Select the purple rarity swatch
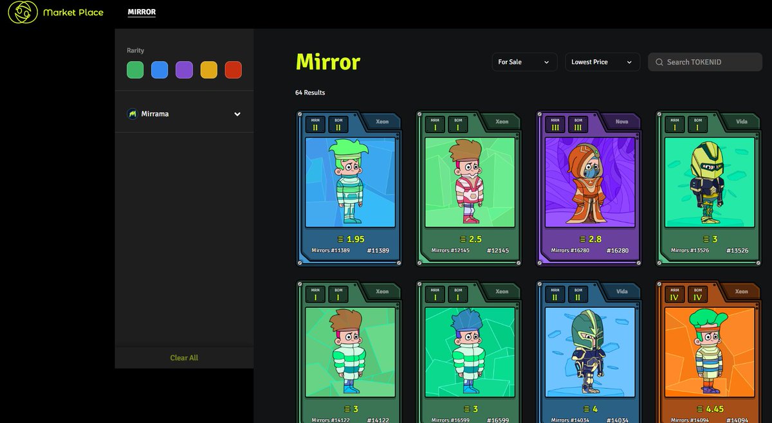Image resolution: width=772 pixels, height=423 pixels. (184, 69)
